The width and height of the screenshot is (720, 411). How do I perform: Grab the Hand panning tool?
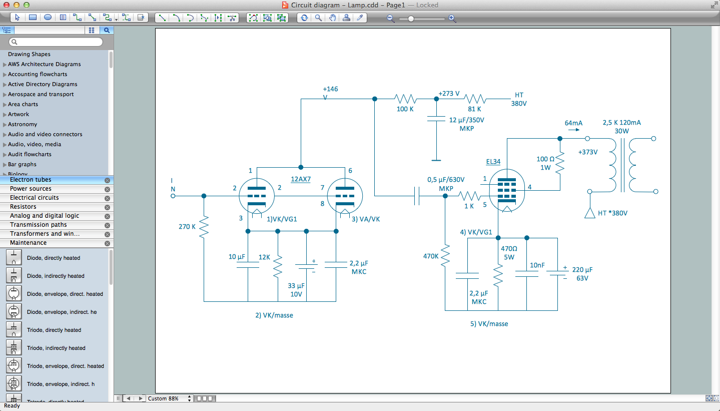click(332, 18)
